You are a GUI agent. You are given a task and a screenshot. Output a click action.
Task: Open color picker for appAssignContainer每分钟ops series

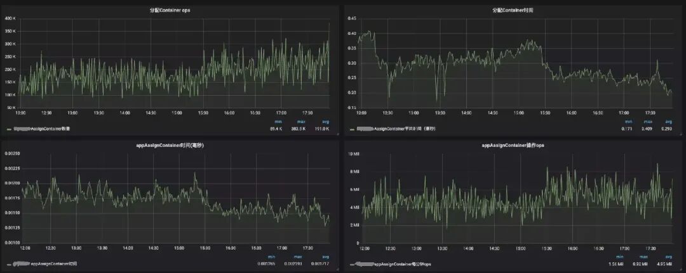[352, 265]
